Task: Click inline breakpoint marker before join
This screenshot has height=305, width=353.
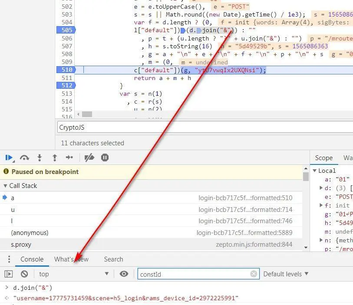Action: (x=199, y=30)
